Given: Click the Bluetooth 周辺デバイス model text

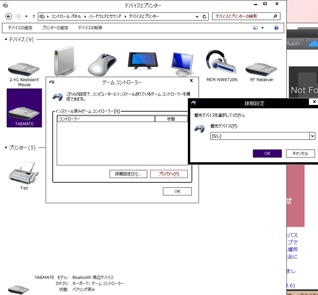Looking at the screenshot, I should click(x=93, y=278).
